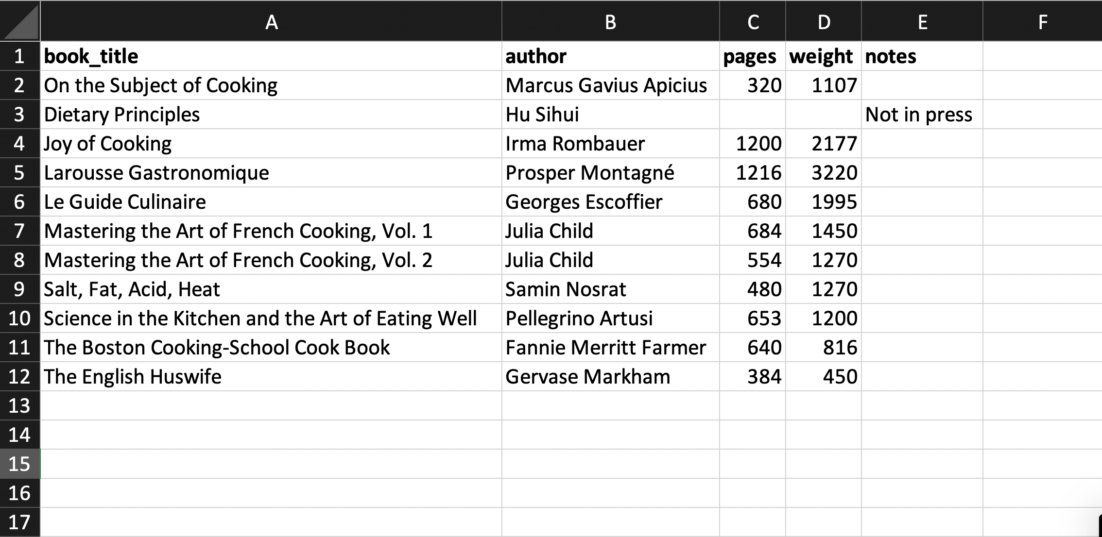
Task: Select the weight value 3220 cell
Action: (824, 173)
